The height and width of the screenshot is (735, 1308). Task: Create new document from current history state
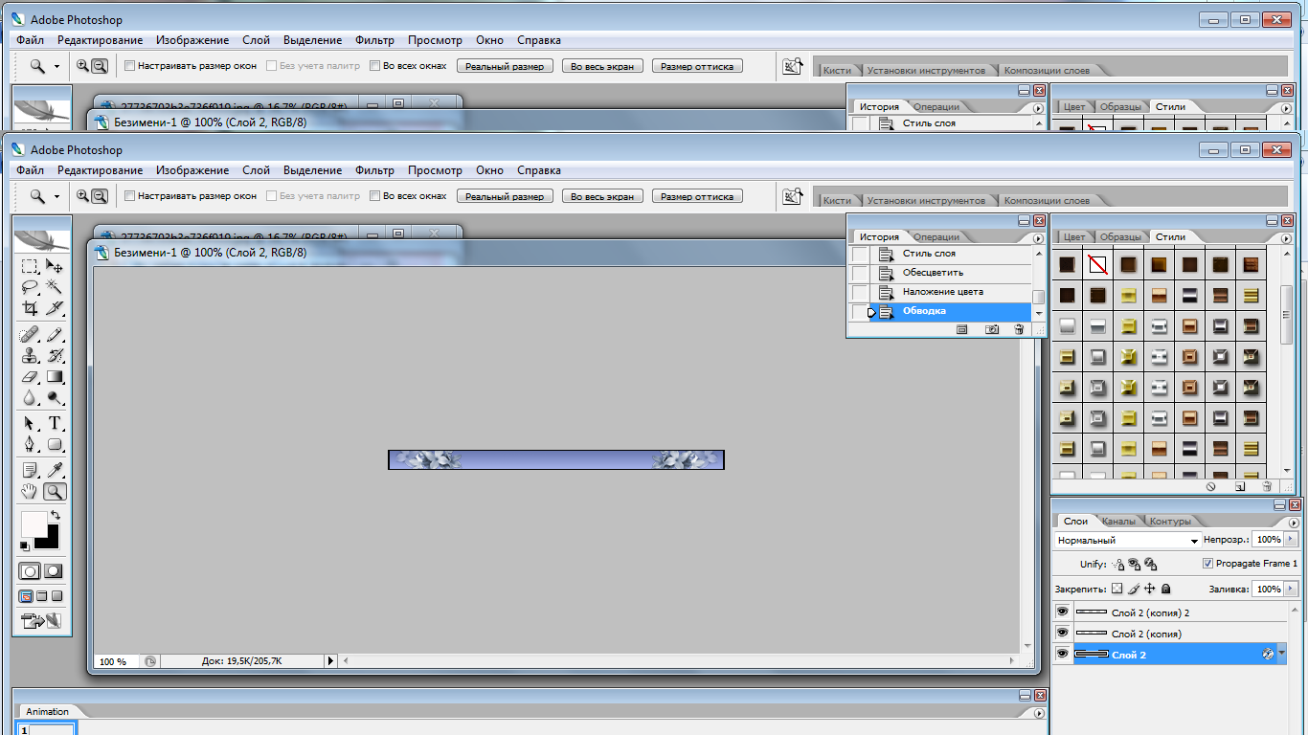pos(962,329)
